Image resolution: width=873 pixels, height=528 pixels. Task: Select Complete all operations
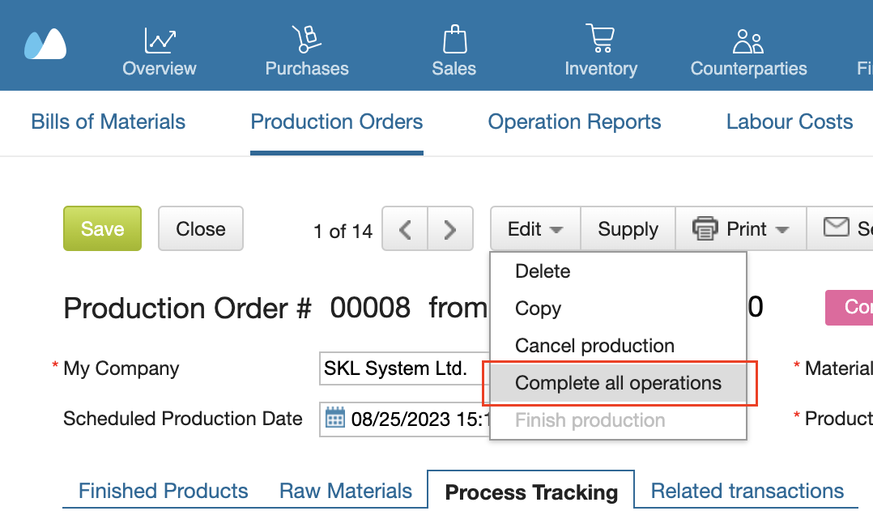pos(618,383)
